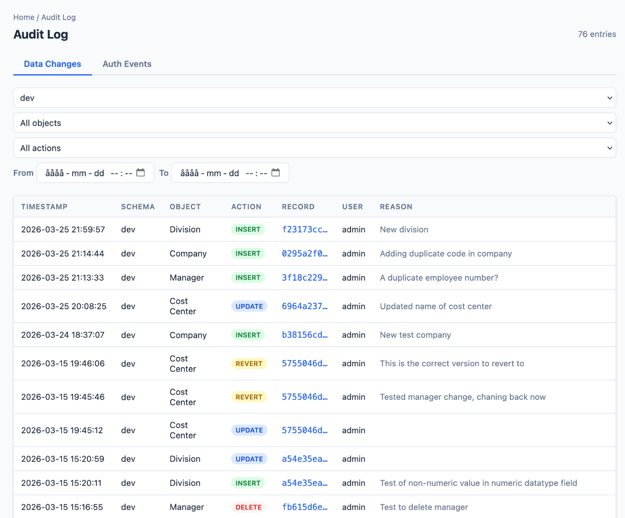Click the ACTION column header
Image resolution: width=625 pixels, height=518 pixels.
click(x=246, y=207)
